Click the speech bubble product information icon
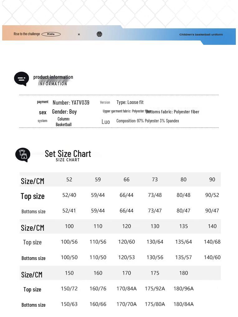 pos(21,79)
